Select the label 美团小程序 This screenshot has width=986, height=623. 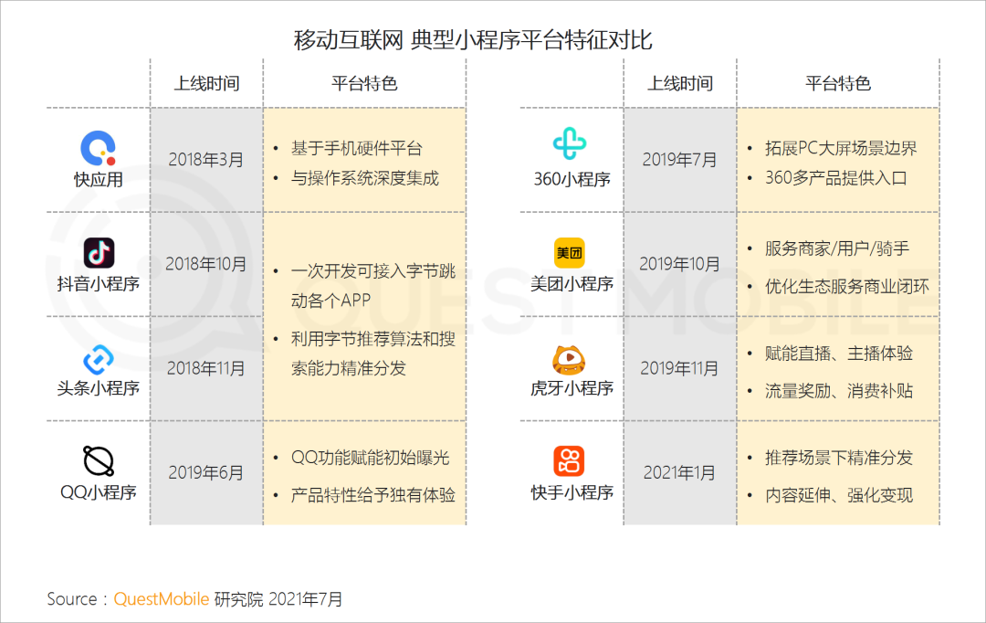(572, 284)
